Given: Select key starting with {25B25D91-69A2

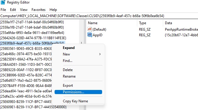Looking at the screenshot, I should 26,59.
